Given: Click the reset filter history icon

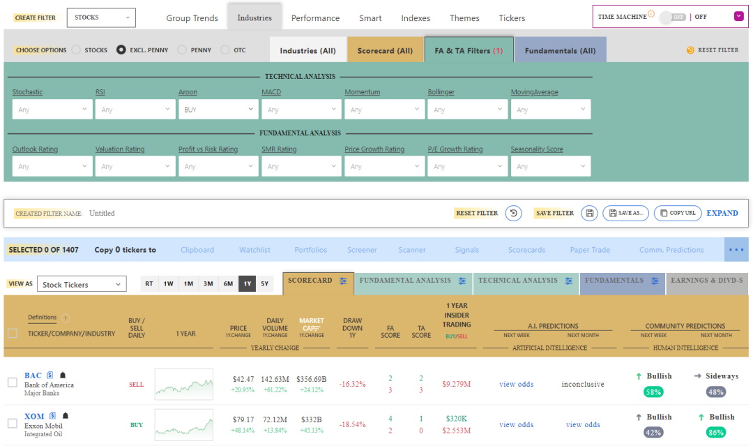Looking at the screenshot, I should tap(513, 214).
